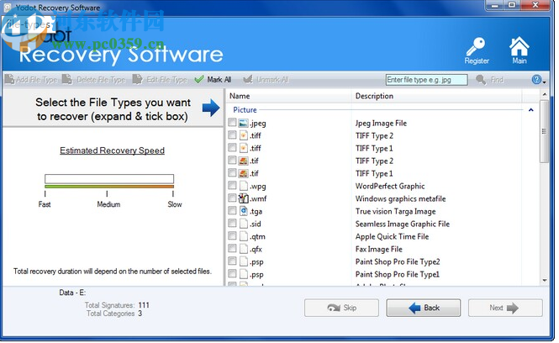Minimize the Yodot Recovery Software window

tap(494, 5)
